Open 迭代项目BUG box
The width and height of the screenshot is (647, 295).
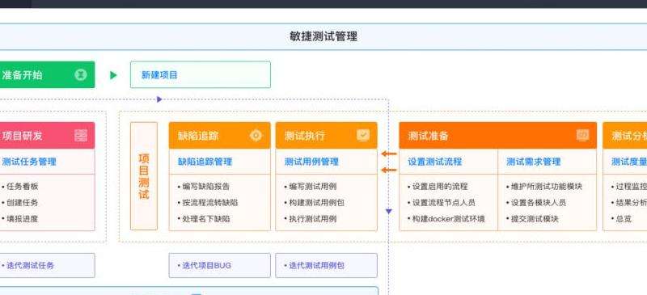point(219,265)
